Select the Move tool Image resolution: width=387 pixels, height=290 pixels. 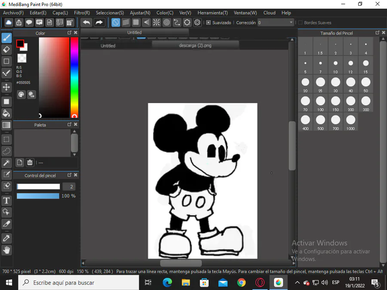click(6, 87)
